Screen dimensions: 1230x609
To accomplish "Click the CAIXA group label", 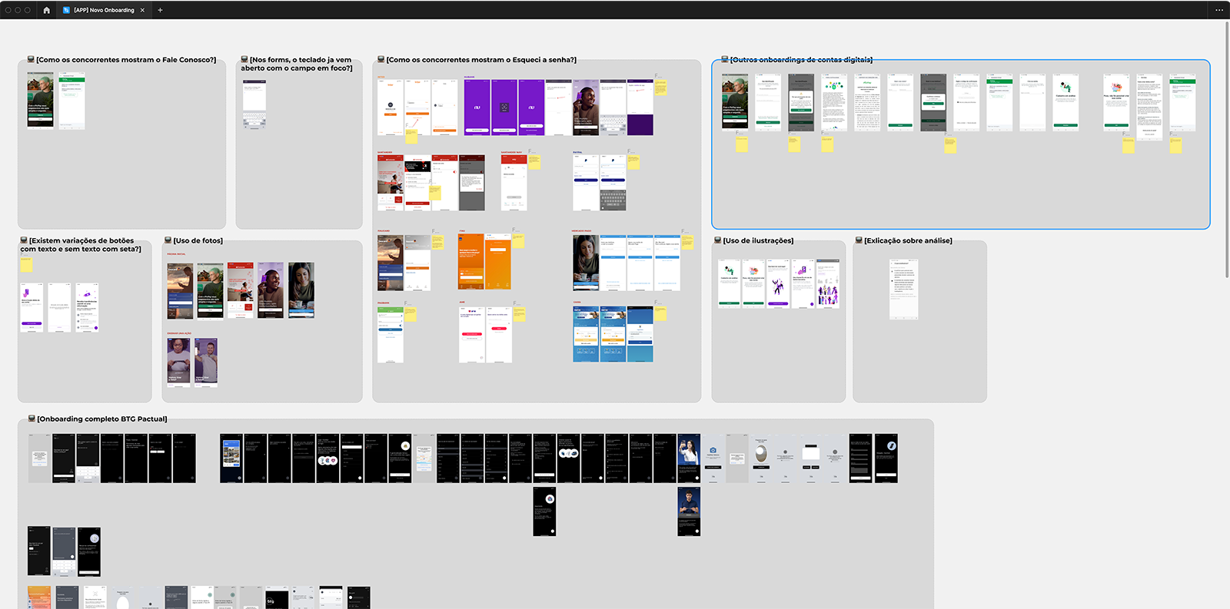I will [577, 303].
